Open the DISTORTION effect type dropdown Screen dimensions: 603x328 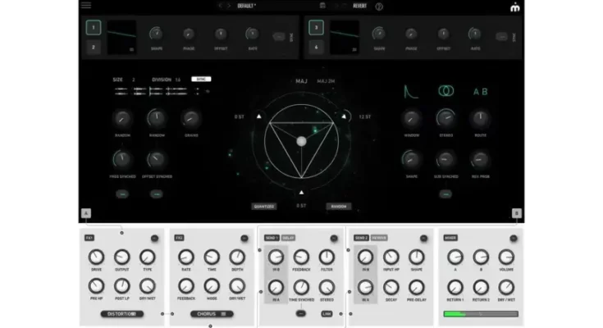click(125, 314)
